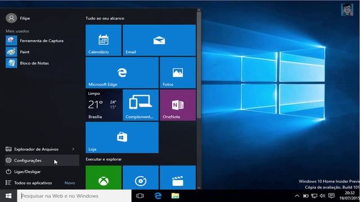Click the Novo label beside Todos os aplicativos
360x202 pixels.
[70, 183]
